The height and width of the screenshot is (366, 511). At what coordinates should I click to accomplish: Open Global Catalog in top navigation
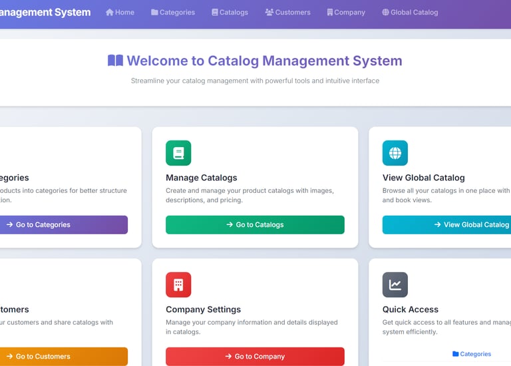410,13
